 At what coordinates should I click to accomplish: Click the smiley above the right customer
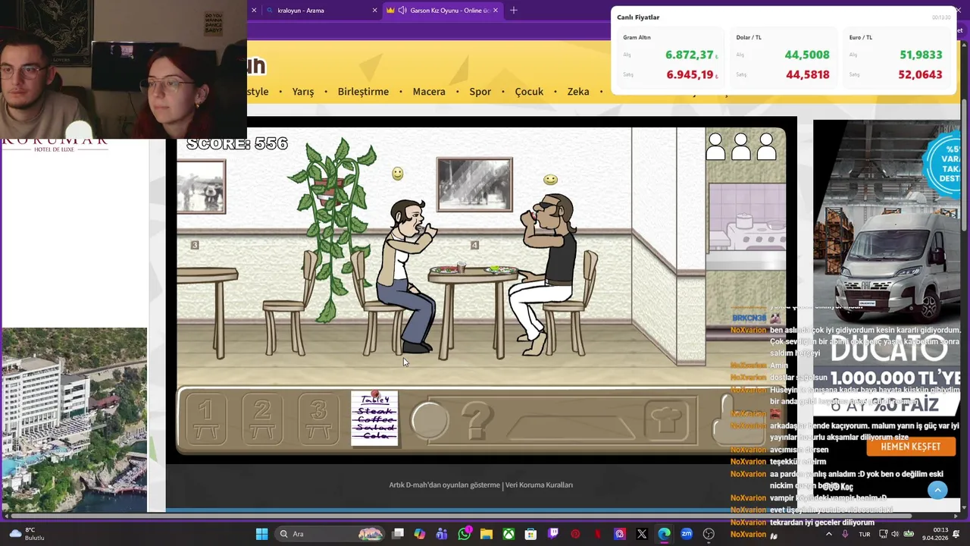[x=550, y=180]
